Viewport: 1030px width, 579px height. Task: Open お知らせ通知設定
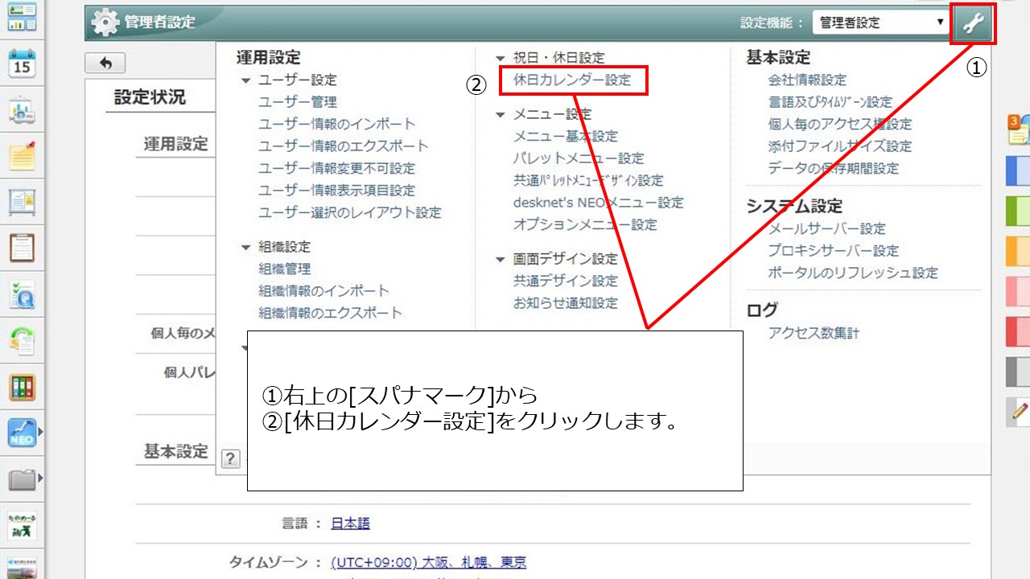tap(566, 303)
